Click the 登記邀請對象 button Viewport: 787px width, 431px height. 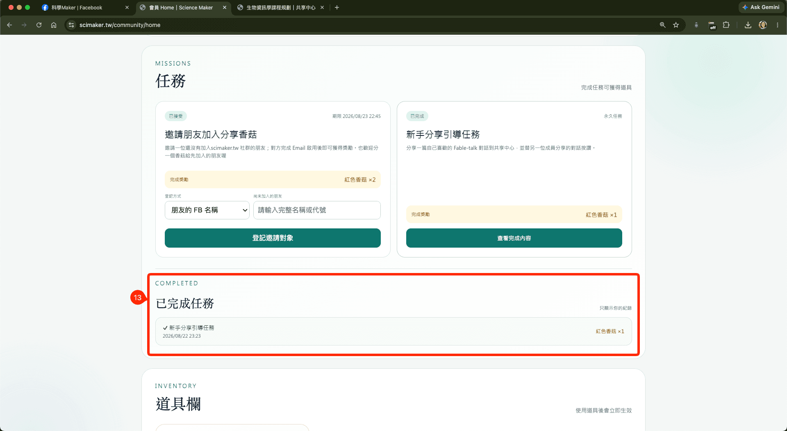273,238
